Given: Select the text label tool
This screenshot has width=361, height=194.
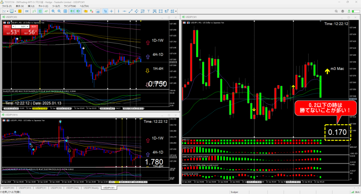Looking at the screenshot, I should point(148,11).
